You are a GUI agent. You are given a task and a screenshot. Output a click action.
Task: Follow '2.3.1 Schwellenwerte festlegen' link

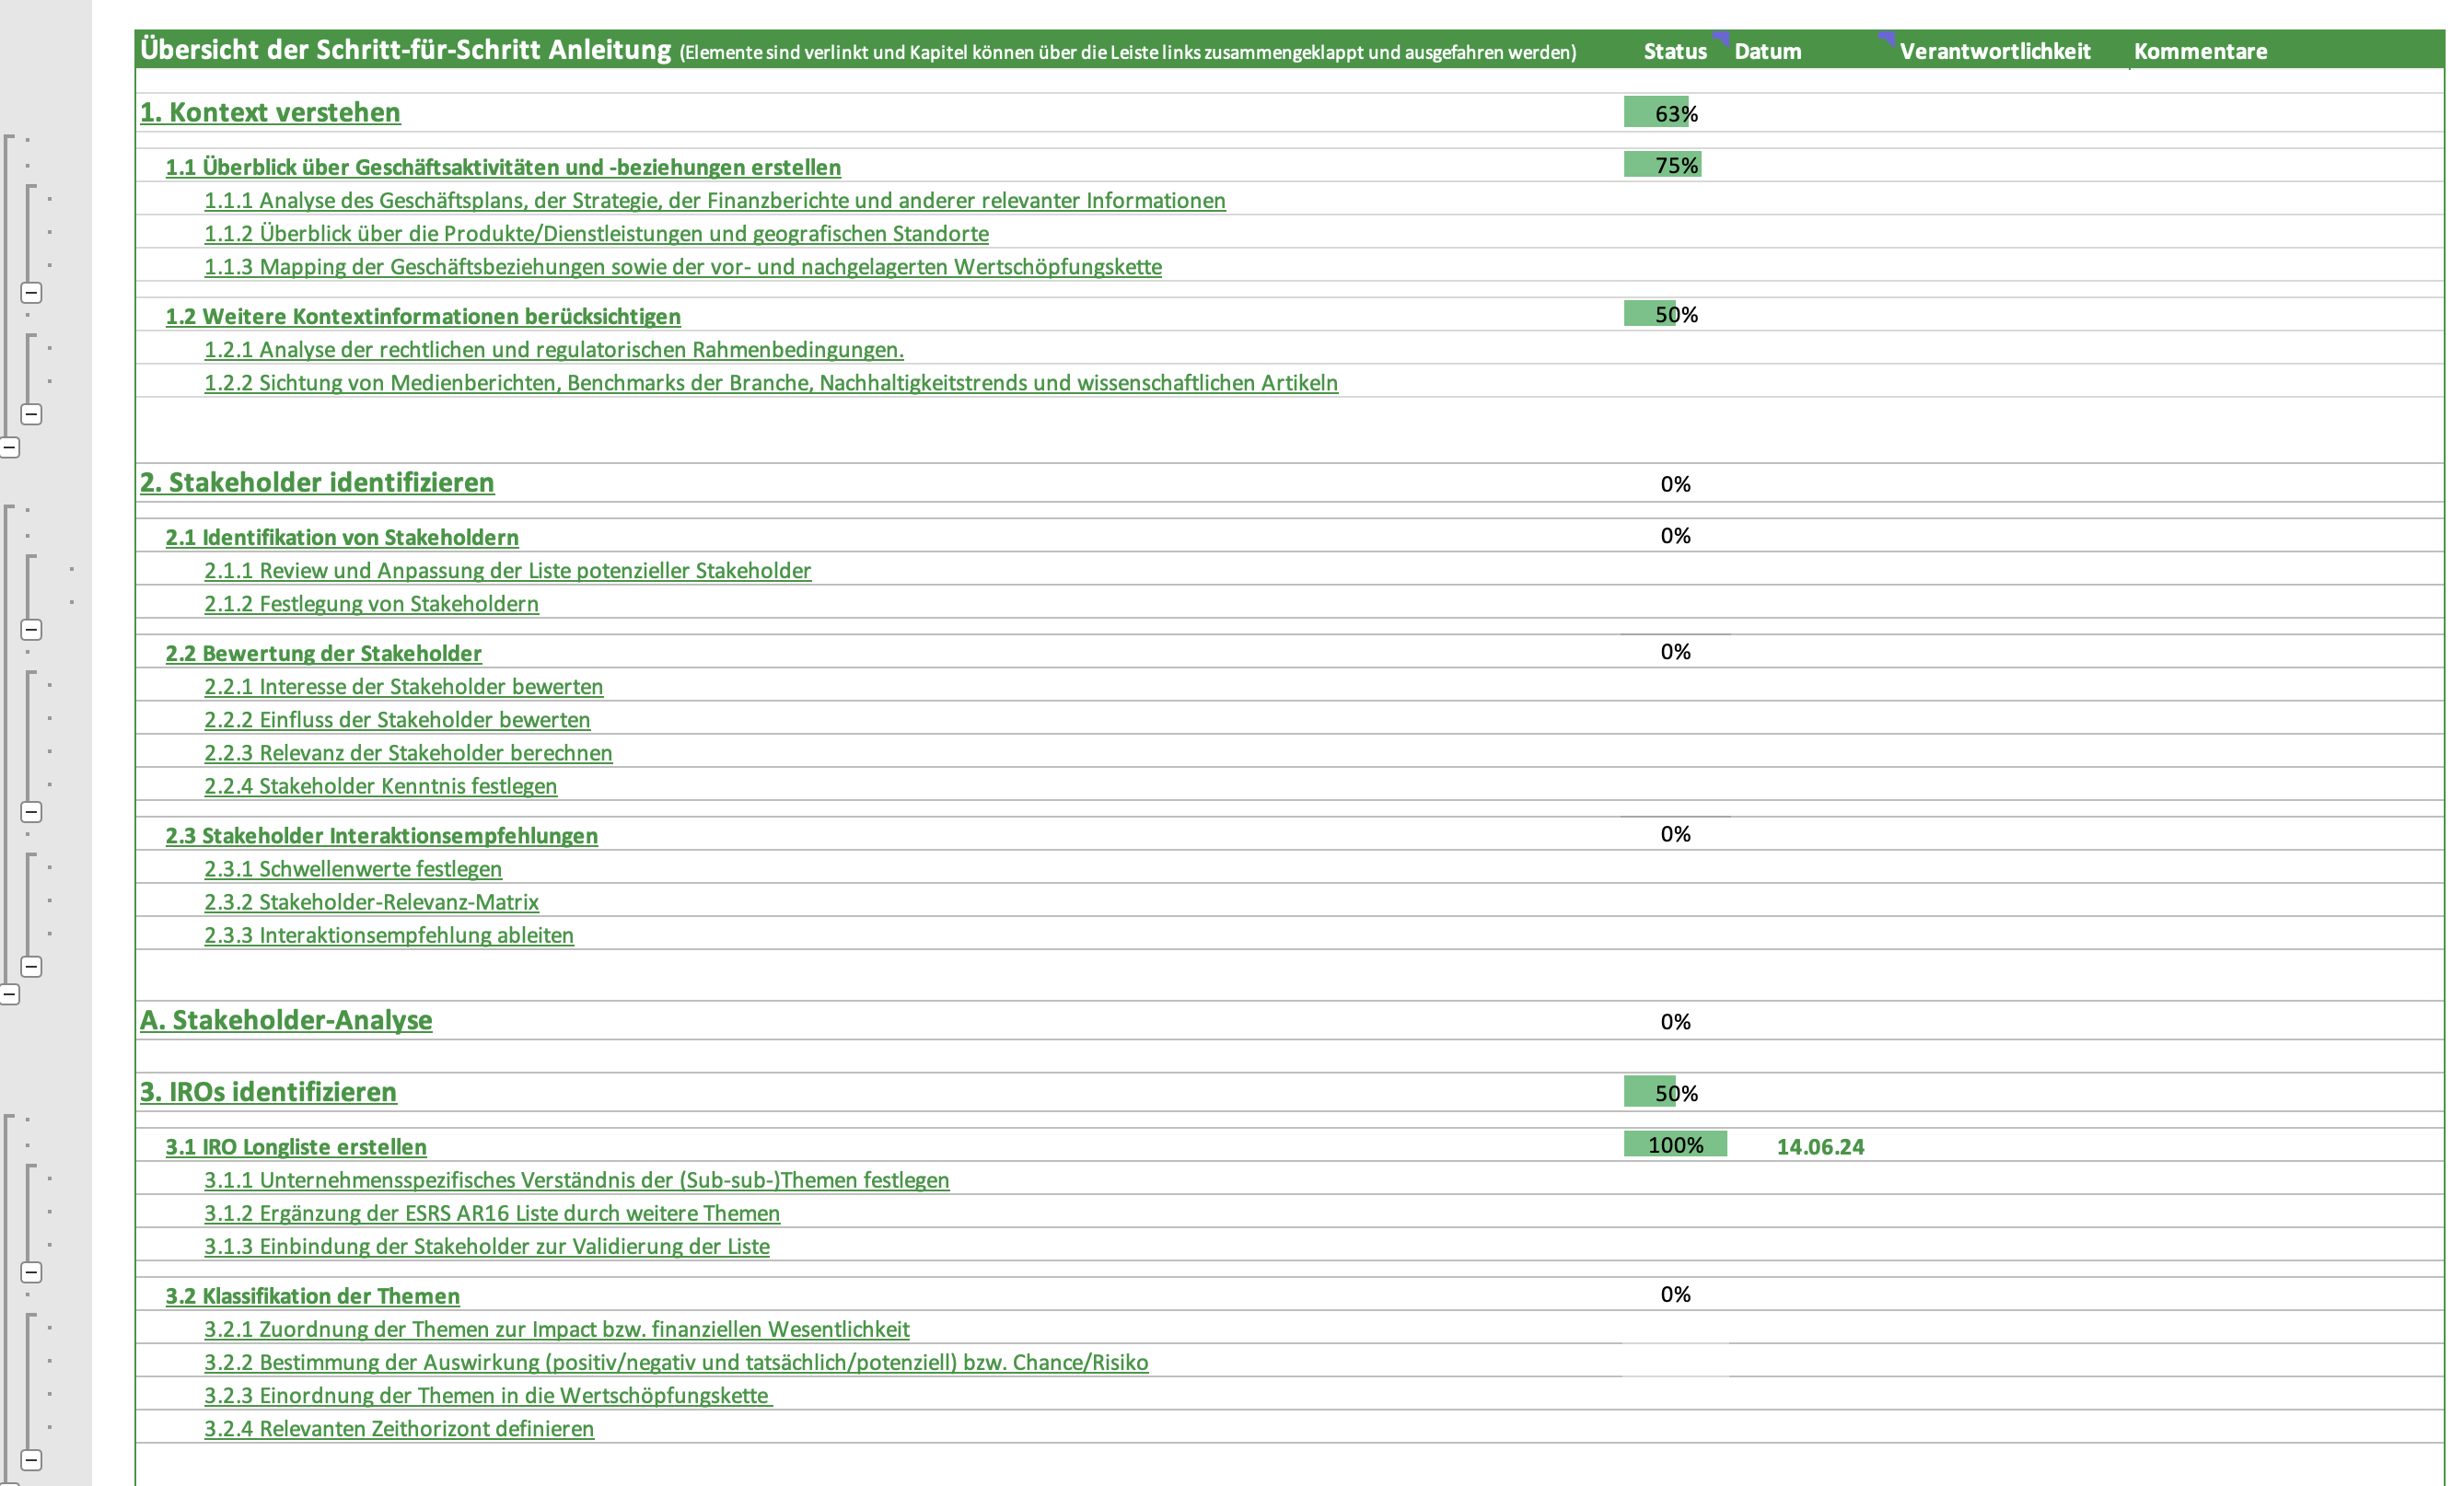coord(353,868)
